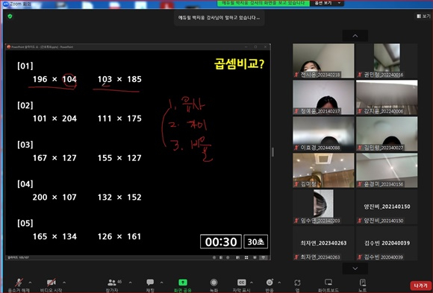The image size is (433, 293).
Task: Expand video options arrow beside camera
Action: click(64, 283)
